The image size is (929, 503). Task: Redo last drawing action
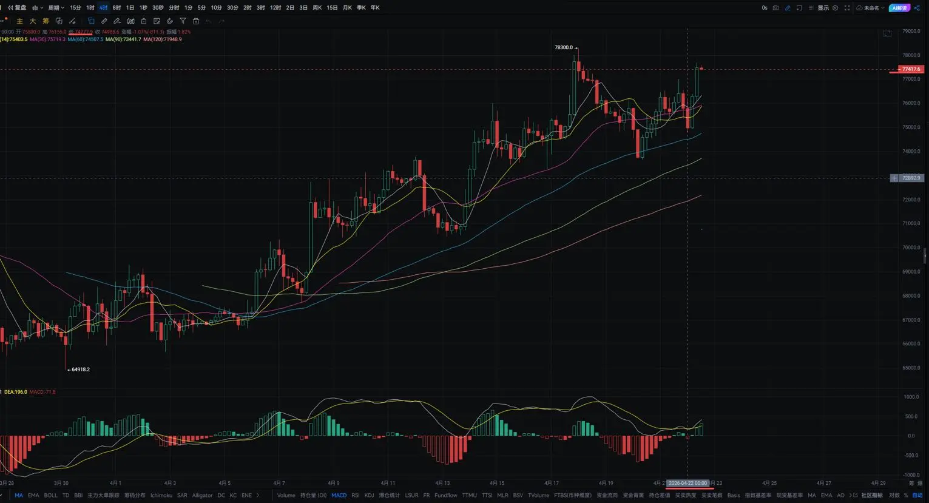click(x=221, y=21)
